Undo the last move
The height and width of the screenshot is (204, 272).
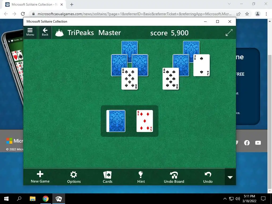[208, 177]
